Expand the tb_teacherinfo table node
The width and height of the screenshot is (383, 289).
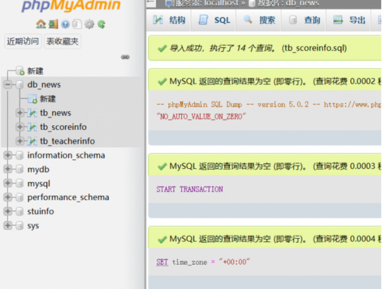20,141
